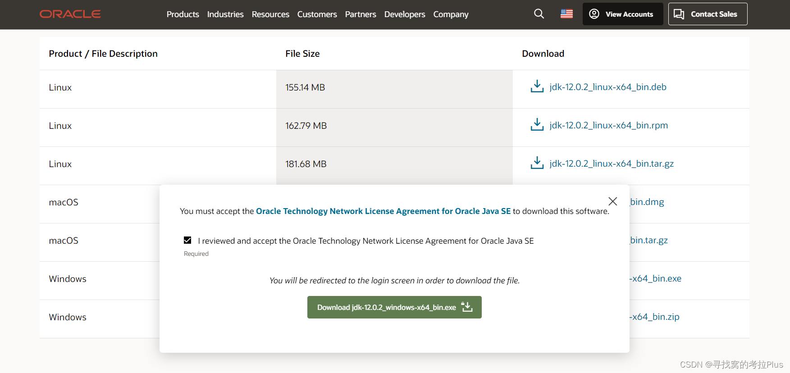790x373 pixels.
Task: Click download icon for linux-x64_bin.rpm
Action: (x=537, y=125)
